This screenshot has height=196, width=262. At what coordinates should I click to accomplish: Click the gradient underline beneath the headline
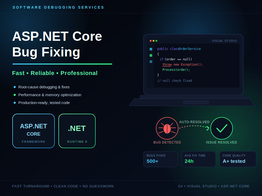pos(62,64)
